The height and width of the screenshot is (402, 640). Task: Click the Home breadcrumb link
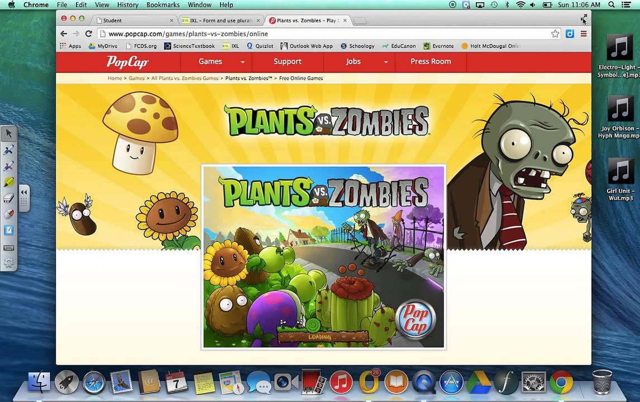(x=114, y=78)
